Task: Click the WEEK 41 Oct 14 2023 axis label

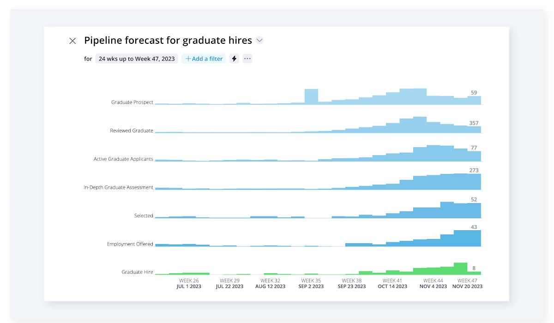Action: tap(392, 283)
